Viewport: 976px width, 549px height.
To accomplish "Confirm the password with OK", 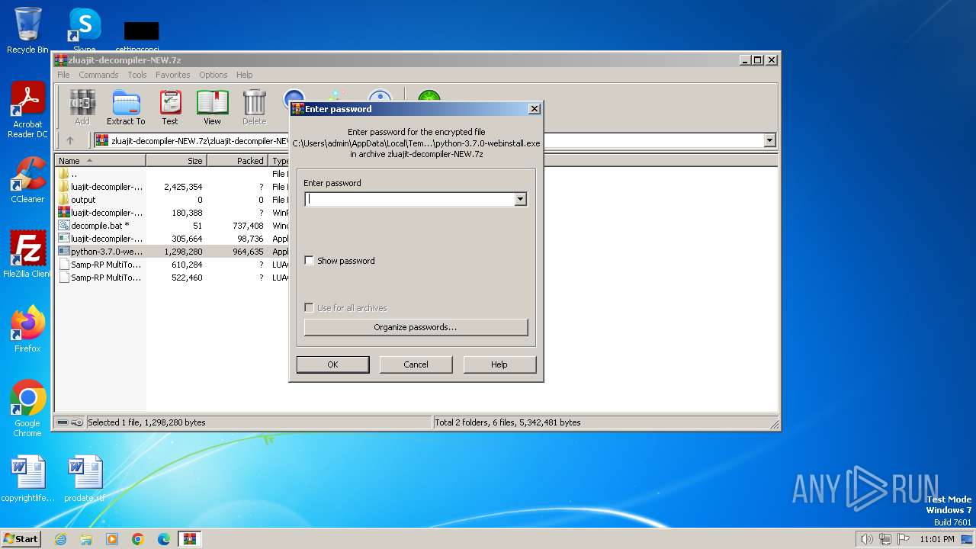I will point(332,364).
